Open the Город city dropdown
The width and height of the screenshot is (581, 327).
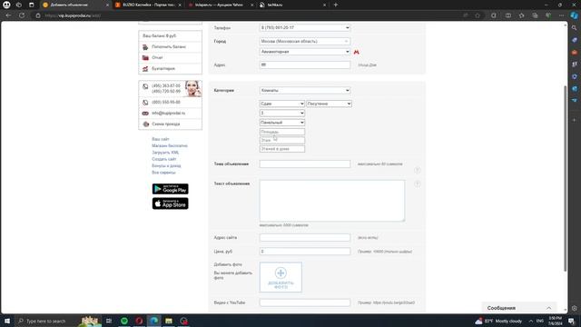pos(305,41)
